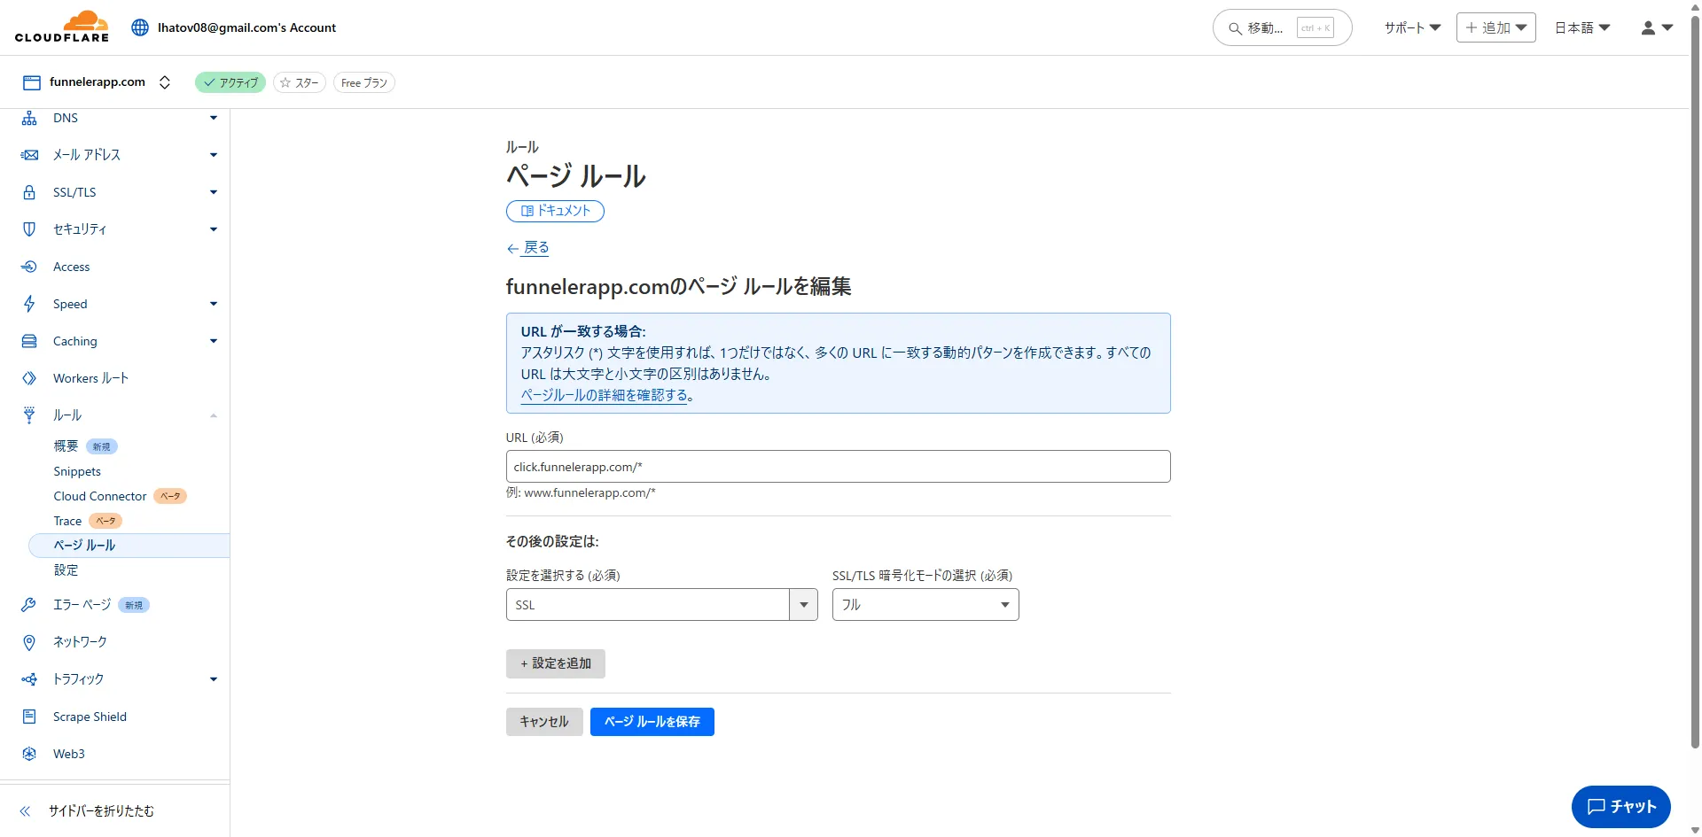The height and width of the screenshot is (837, 1702).
Task: Click the chat bubble icon
Action: 1597,807
